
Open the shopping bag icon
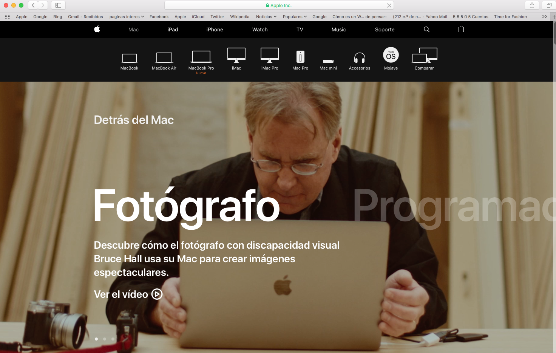pyautogui.click(x=461, y=29)
